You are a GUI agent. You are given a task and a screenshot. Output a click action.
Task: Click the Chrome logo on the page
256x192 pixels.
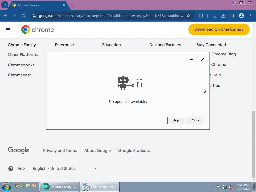[37, 30]
